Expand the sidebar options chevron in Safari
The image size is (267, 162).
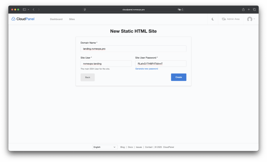(x=28, y=9)
